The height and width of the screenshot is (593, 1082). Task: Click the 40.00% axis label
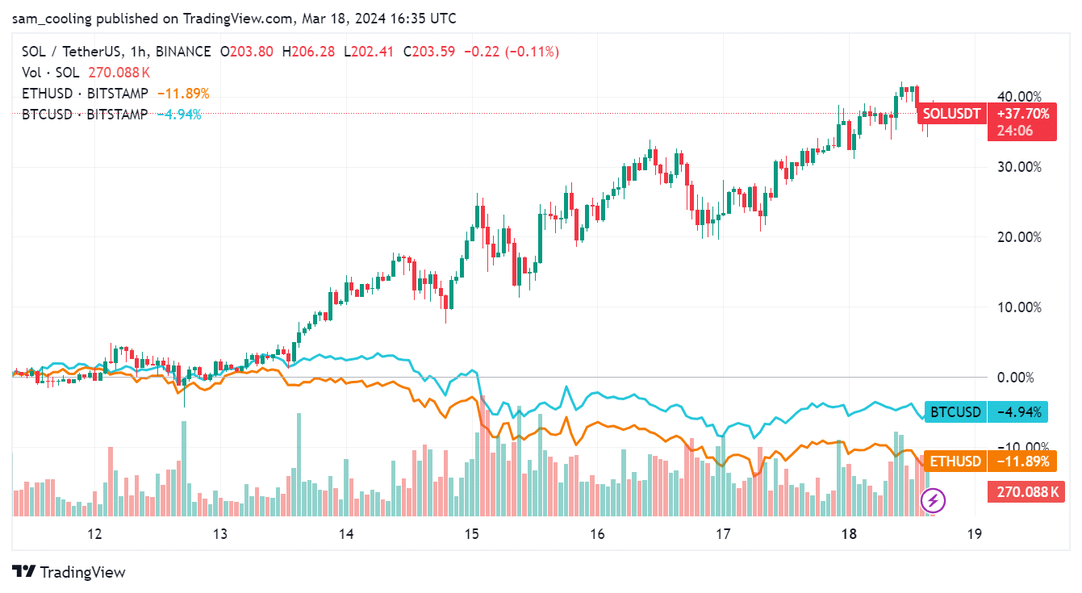tap(1018, 96)
